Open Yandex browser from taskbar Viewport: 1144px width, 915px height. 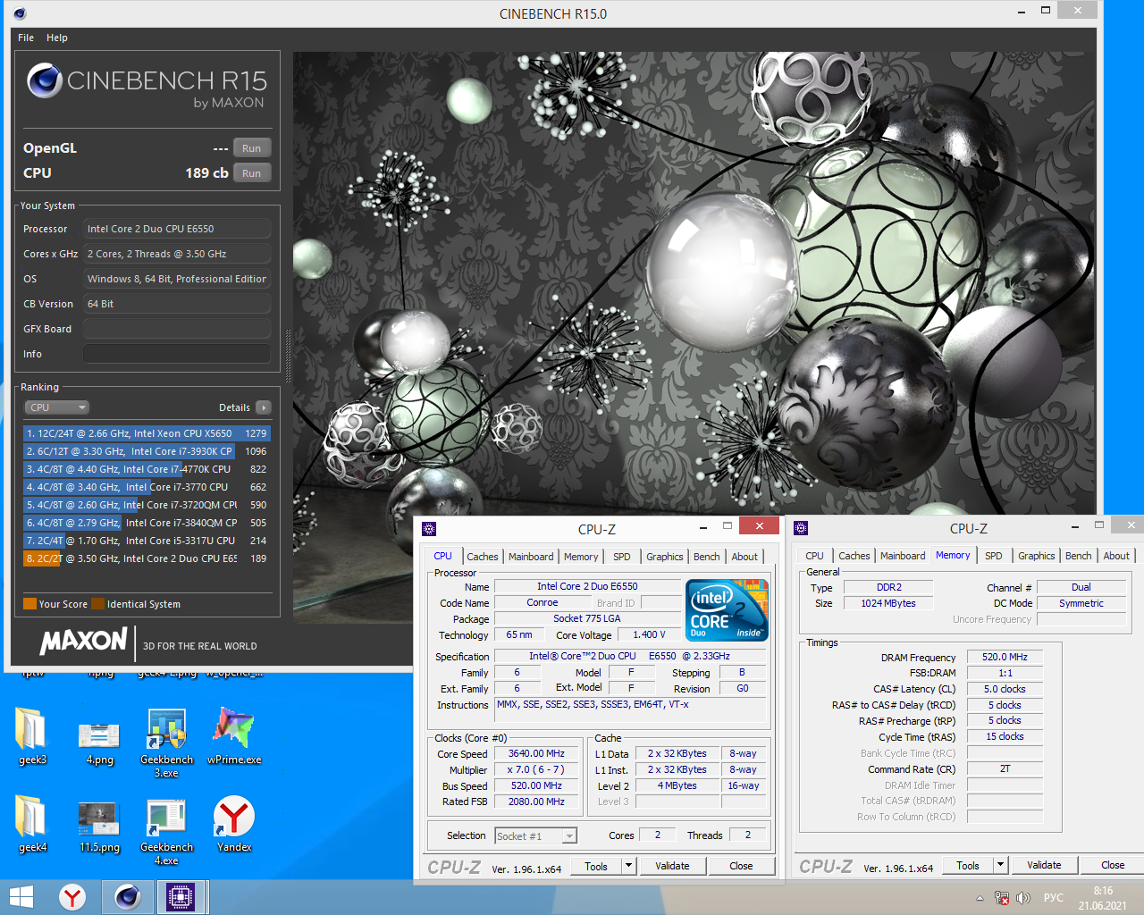point(72,897)
